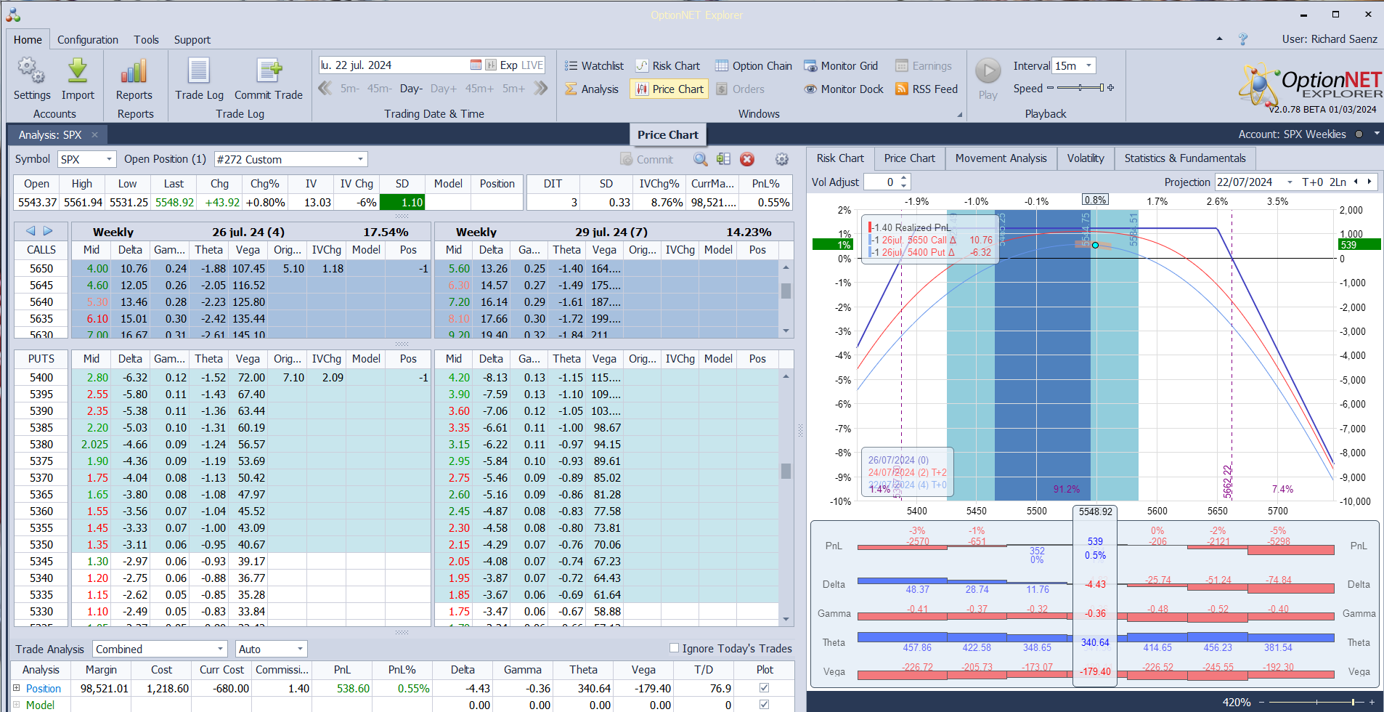The image size is (1384, 712).
Task: Open the #272 Custom position dropdown
Action: (361, 159)
